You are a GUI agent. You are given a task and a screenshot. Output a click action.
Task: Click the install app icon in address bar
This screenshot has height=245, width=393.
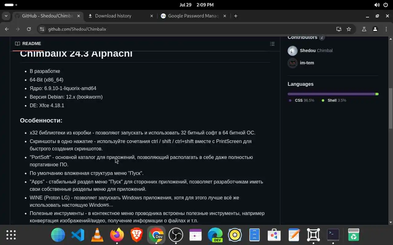point(339,29)
